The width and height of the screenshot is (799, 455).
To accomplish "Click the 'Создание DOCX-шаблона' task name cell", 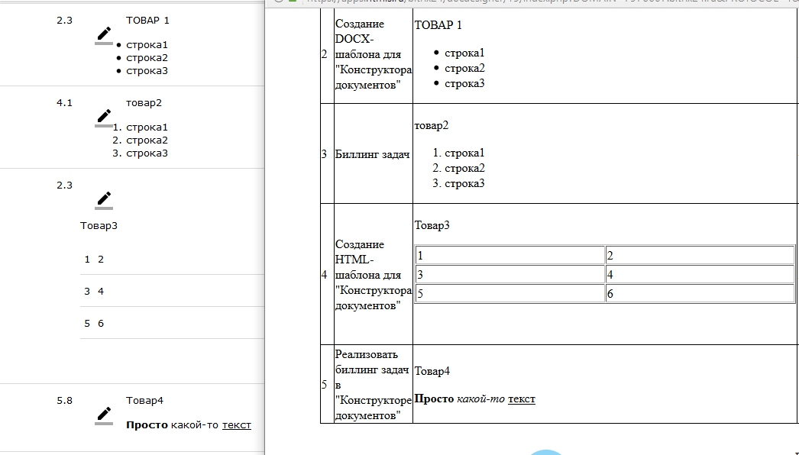I will click(373, 55).
